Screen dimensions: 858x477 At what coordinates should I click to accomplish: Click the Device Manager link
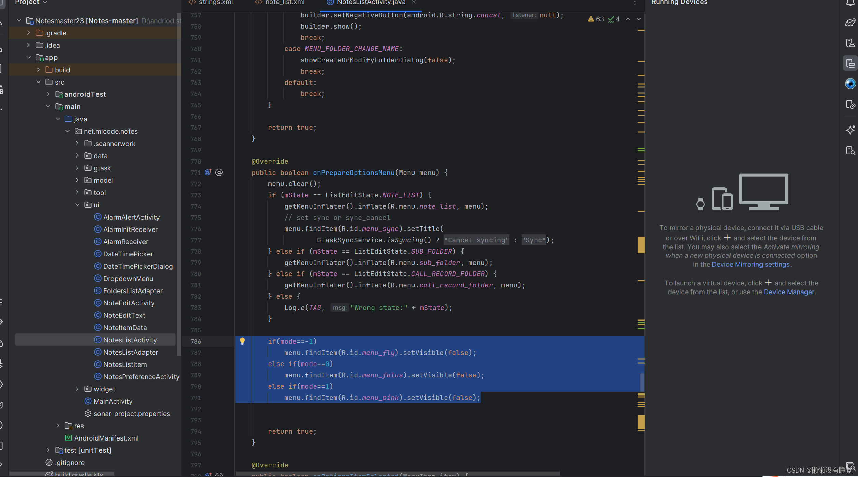click(x=789, y=292)
